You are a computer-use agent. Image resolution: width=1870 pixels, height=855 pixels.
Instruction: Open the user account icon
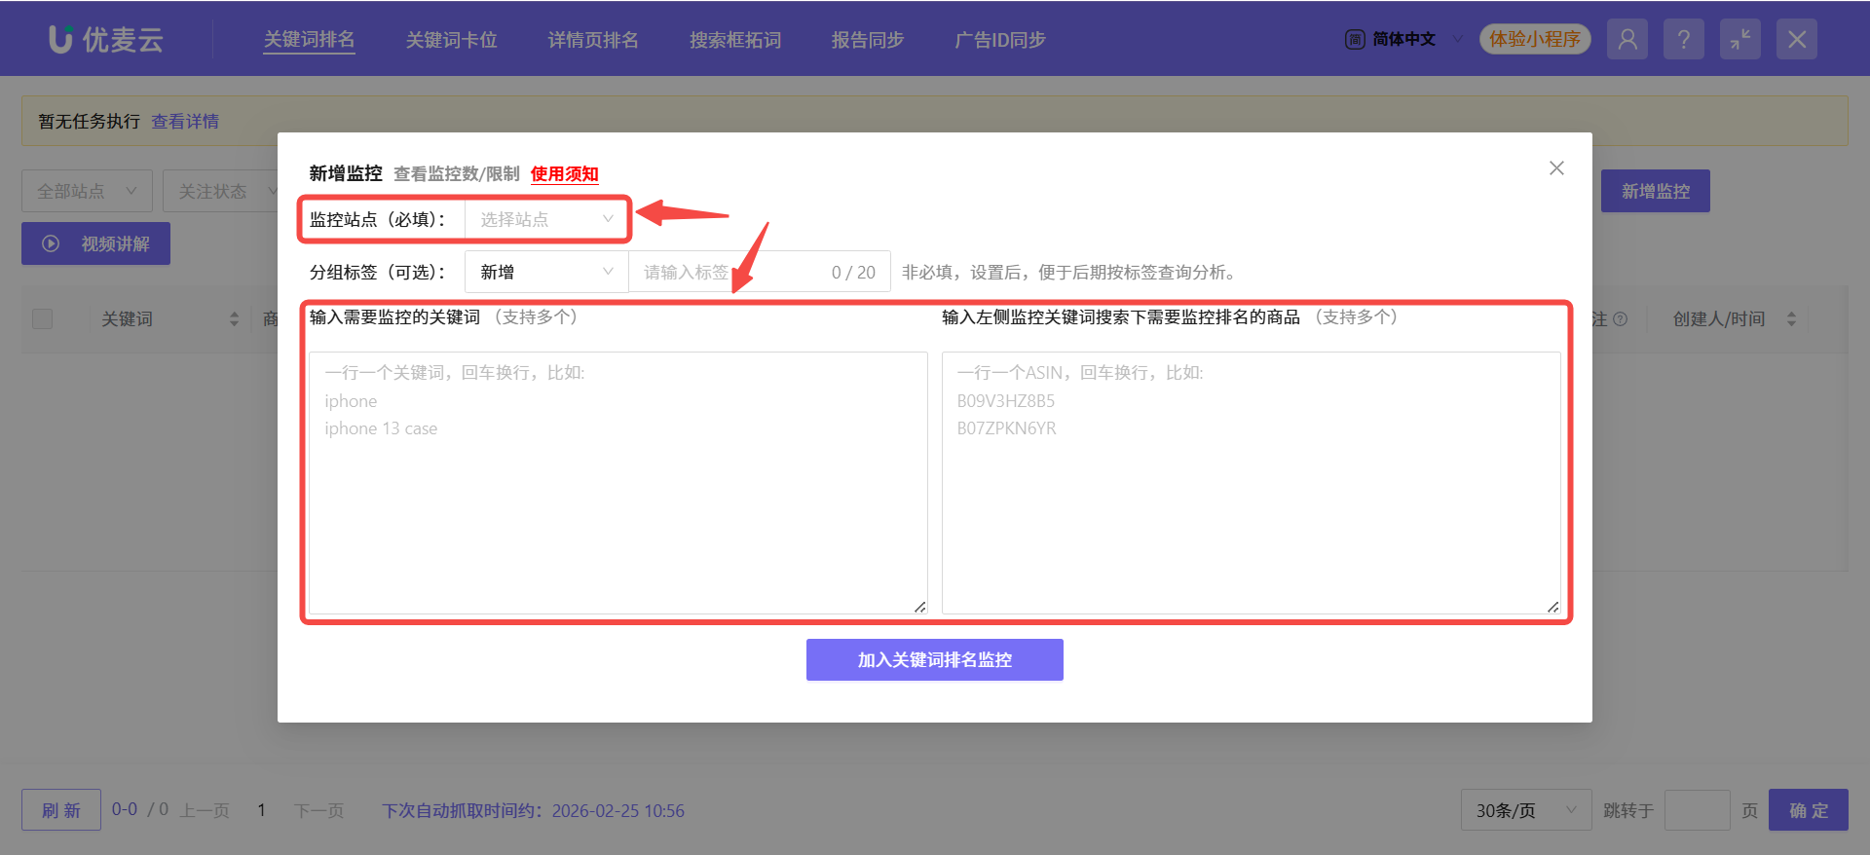tap(1627, 39)
